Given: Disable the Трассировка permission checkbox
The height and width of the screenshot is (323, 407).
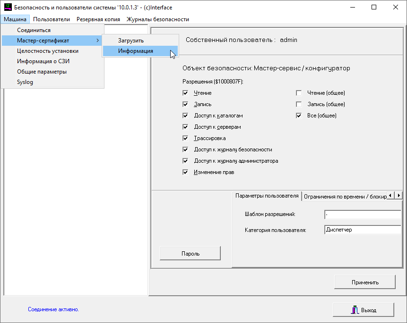Looking at the screenshot, I should [x=186, y=138].
